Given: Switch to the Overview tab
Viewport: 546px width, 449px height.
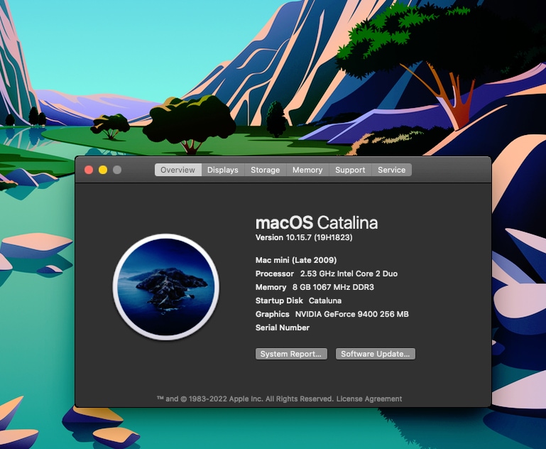Looking at the screenshot, I should [x=178, y=170].
